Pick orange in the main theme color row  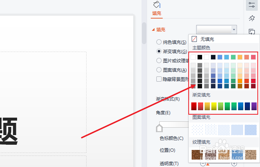240,57
